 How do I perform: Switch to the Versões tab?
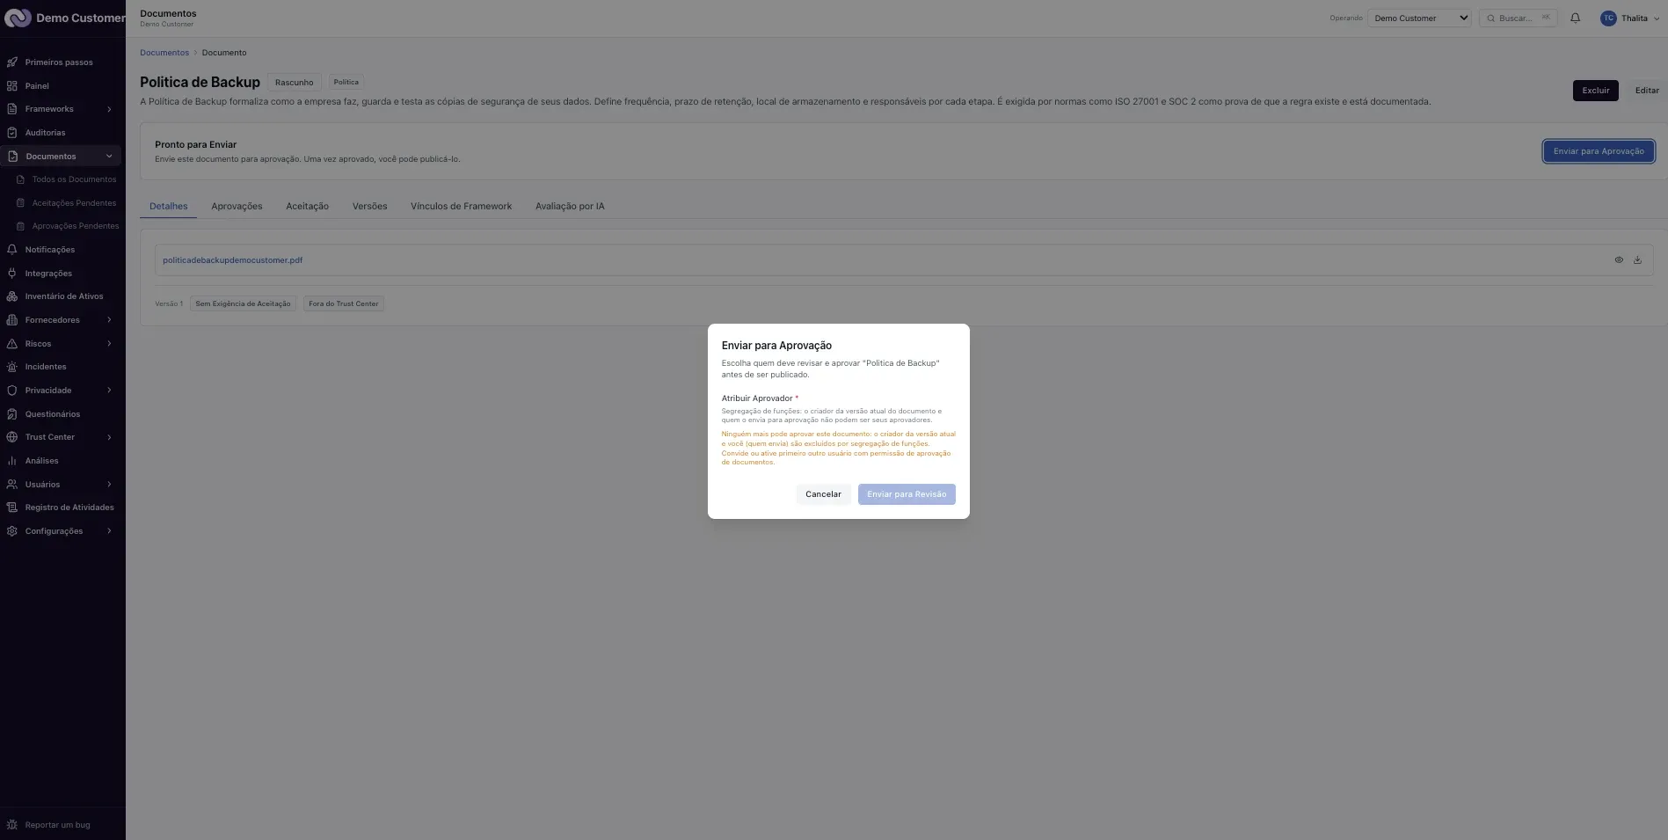click(369, 207)
